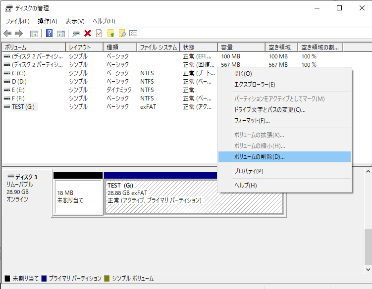Image resolution: width=372 pixels, height=289 pixels.
Task: Open the ヘルプ(H) menu in menu bar
Action: pos(104,21)
